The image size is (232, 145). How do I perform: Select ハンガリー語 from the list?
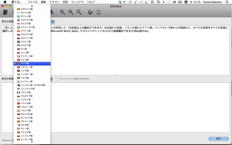coord(32,74)
